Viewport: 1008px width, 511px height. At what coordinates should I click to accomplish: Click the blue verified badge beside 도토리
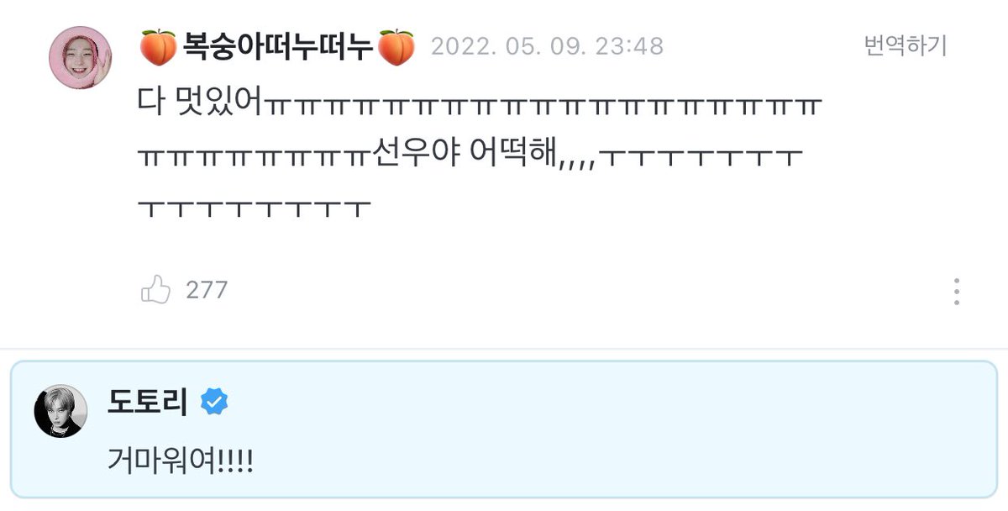[214, 403]
